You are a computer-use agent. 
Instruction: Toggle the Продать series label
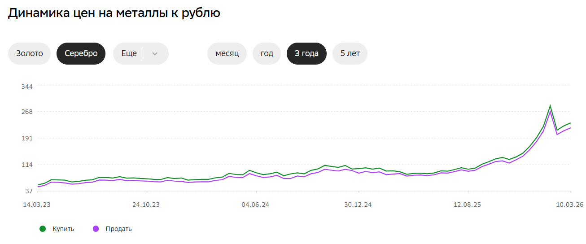coord(119,229)
